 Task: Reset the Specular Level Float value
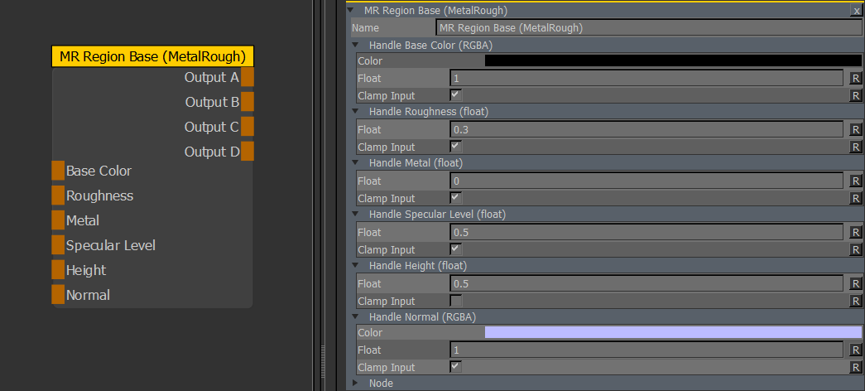point(856,233)
